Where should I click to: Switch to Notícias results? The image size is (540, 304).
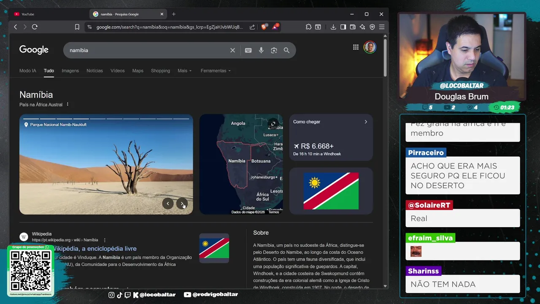pos(94,71)
